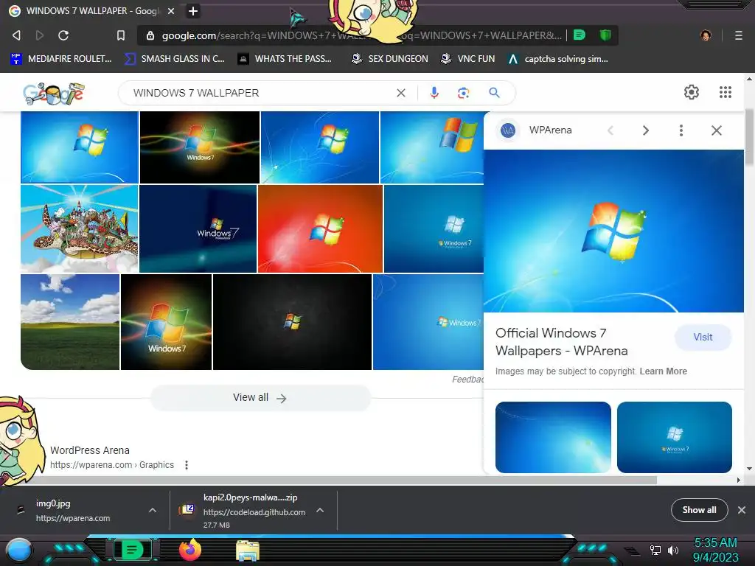Open the WHATS THE PASS... bookmark
Viewport: 755px width, 566px height.
click(285, 59)
